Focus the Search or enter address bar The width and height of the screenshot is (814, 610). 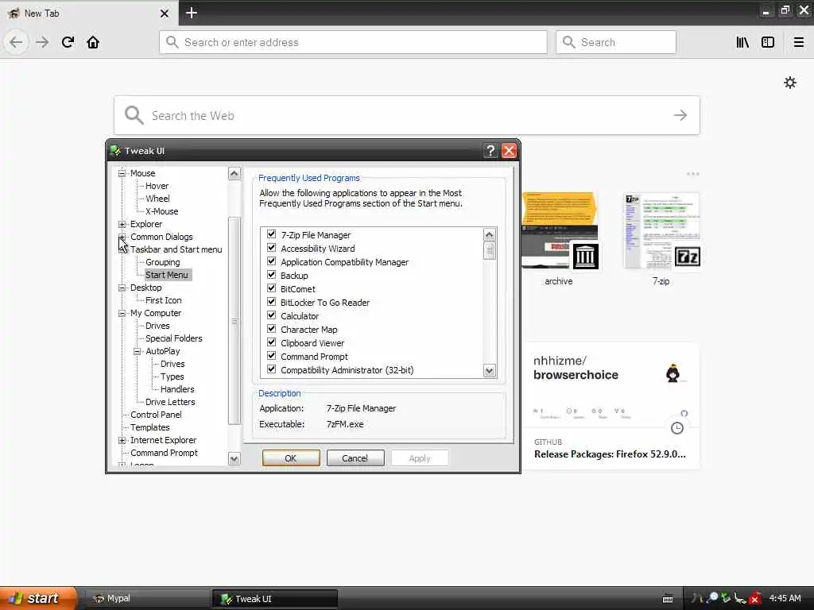[x=353, y=42]
